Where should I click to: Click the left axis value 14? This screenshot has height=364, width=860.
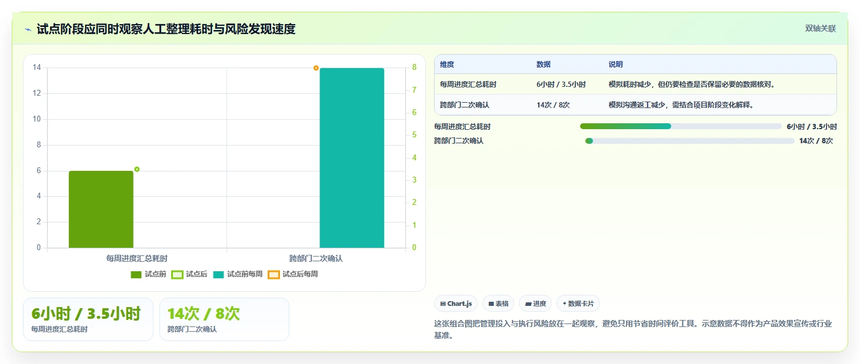[37, 68]
